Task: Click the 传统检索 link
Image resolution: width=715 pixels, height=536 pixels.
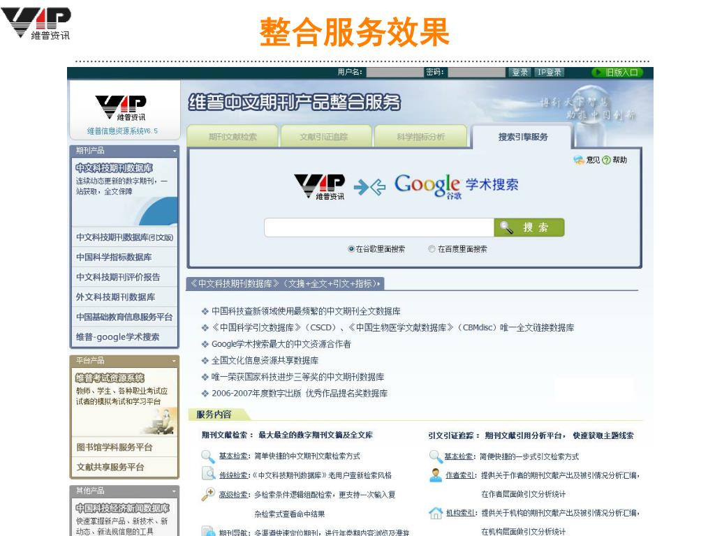Action: pyautogui.click(x=233, y=475)
